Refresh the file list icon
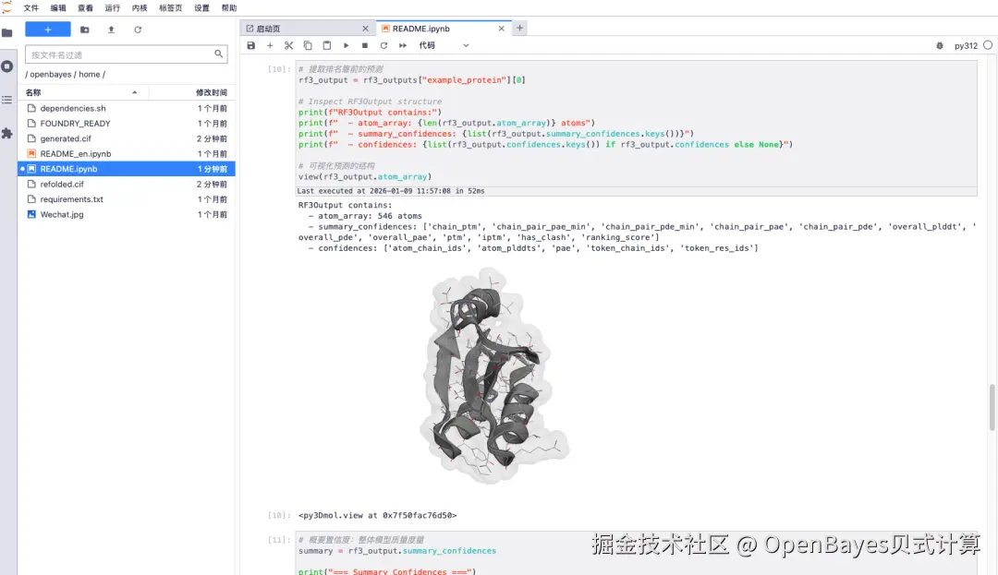This screenshot has height=575, width=998. [x=138, y=30]
